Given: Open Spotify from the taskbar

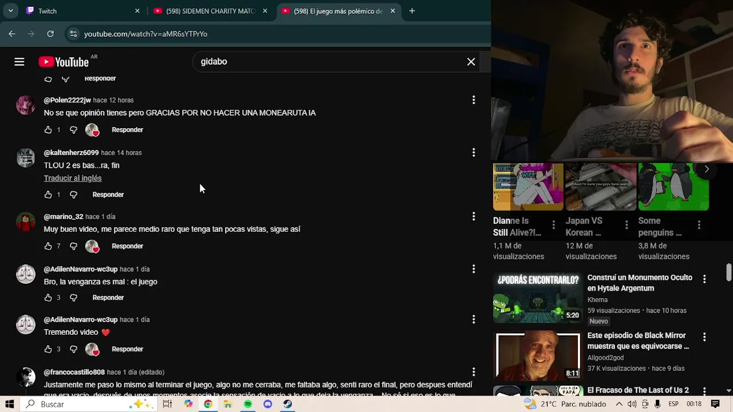Looking at the screenshot, I should 247,404.
